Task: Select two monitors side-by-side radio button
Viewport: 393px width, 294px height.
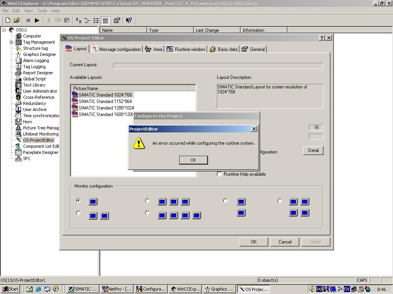Action: point(78,213)
